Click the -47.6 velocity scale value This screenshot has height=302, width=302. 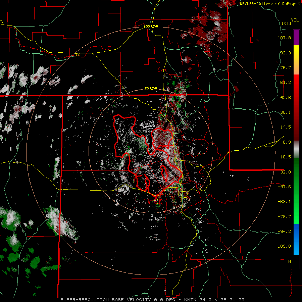tap(284, 187)
